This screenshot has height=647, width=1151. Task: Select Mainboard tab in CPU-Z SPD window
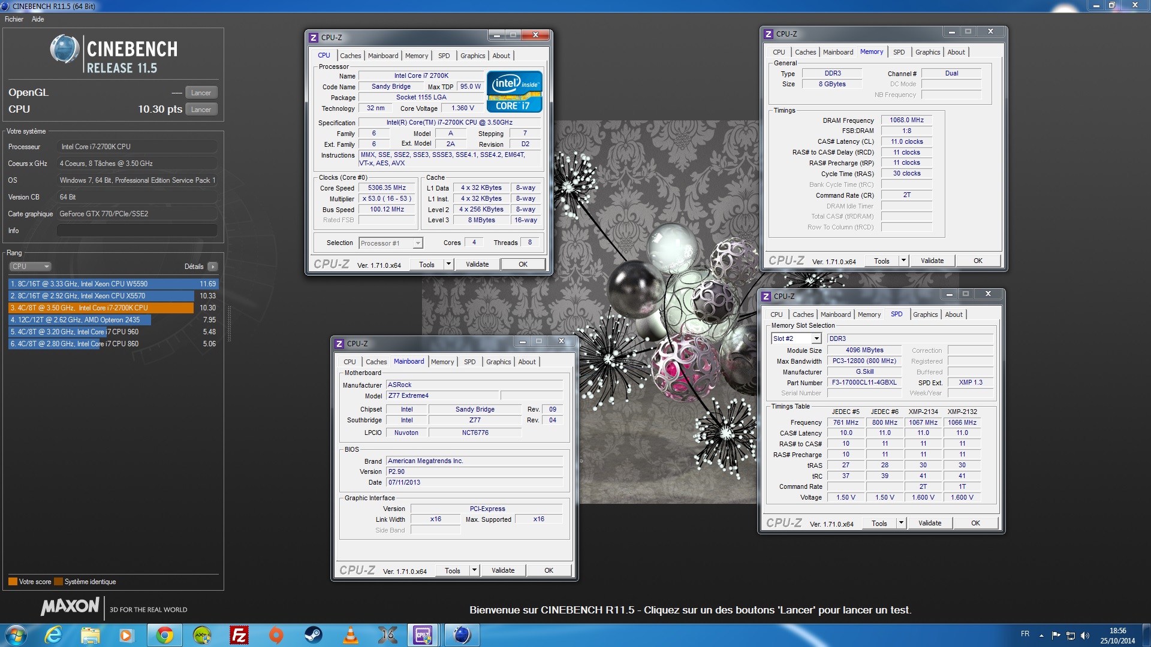pyautogui.click(x=836, y=315)
